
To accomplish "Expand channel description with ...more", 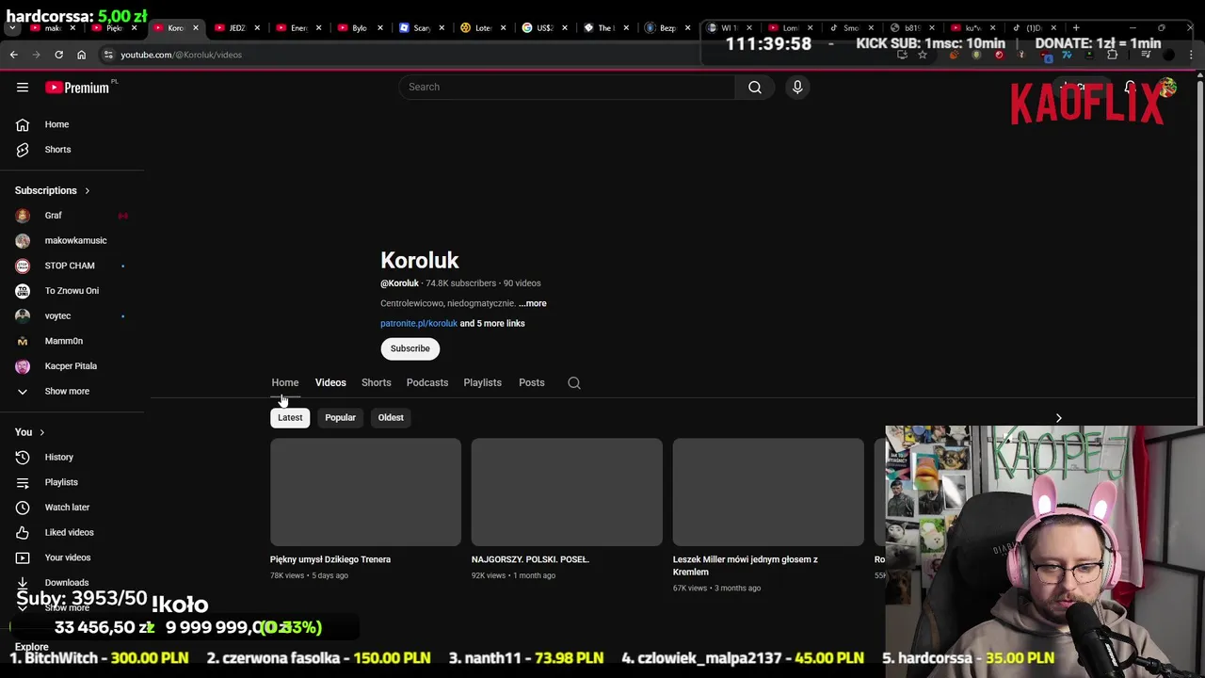I will (x=532, y=303).
